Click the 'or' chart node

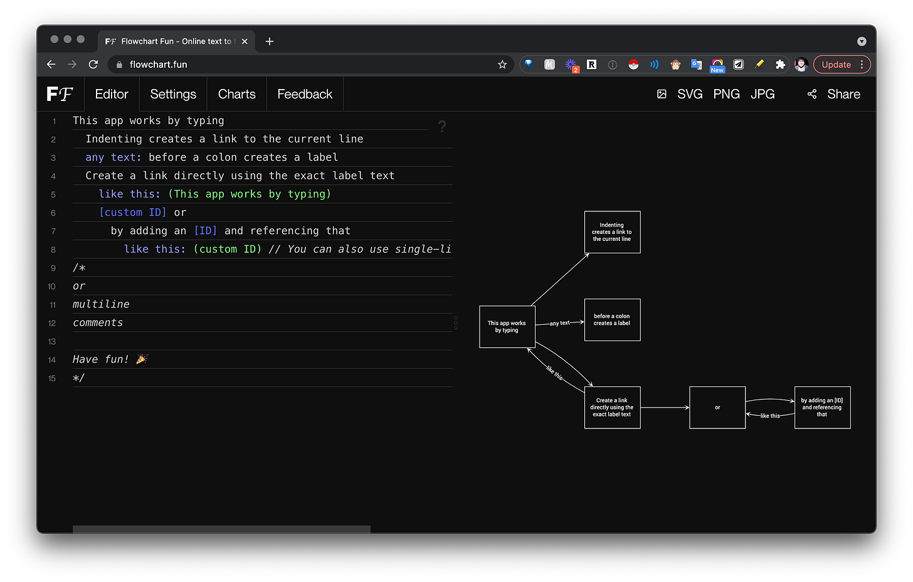click(x=717, y=408)
